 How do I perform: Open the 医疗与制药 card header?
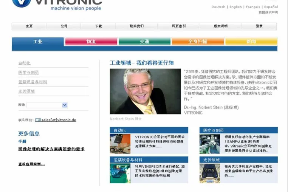pos(238,130)
